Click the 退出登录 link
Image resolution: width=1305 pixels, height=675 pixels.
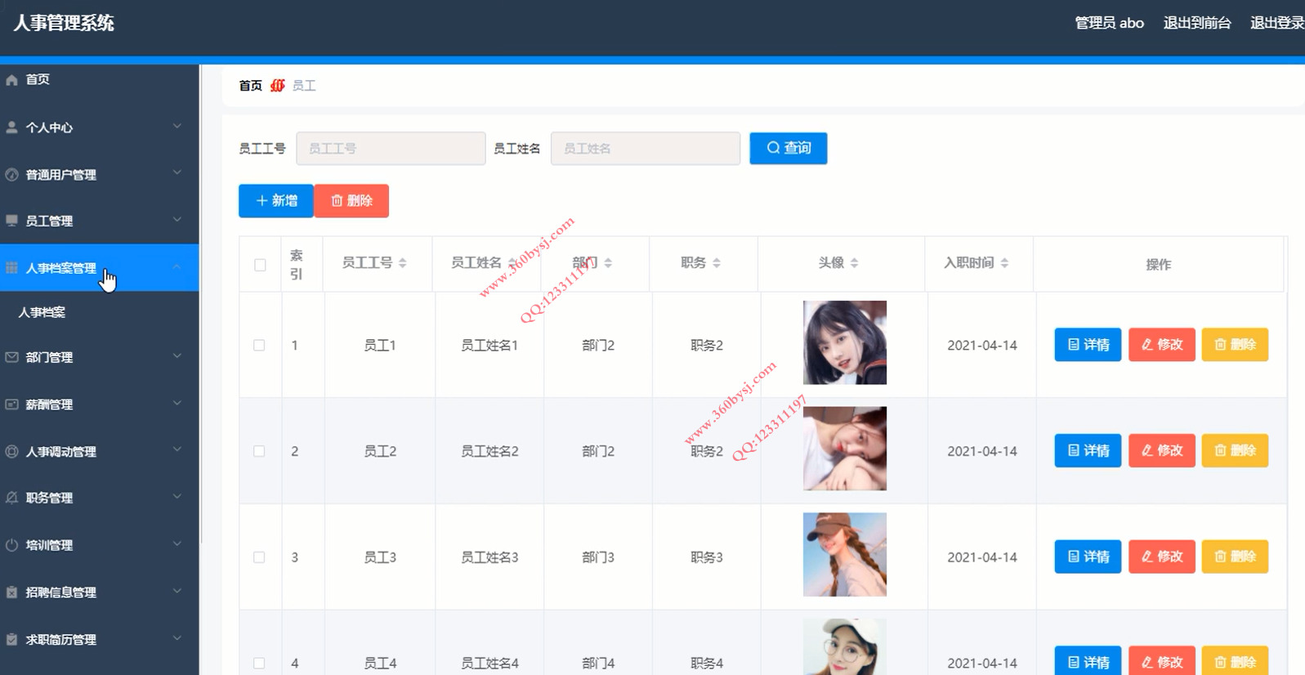click(1277, 23)
